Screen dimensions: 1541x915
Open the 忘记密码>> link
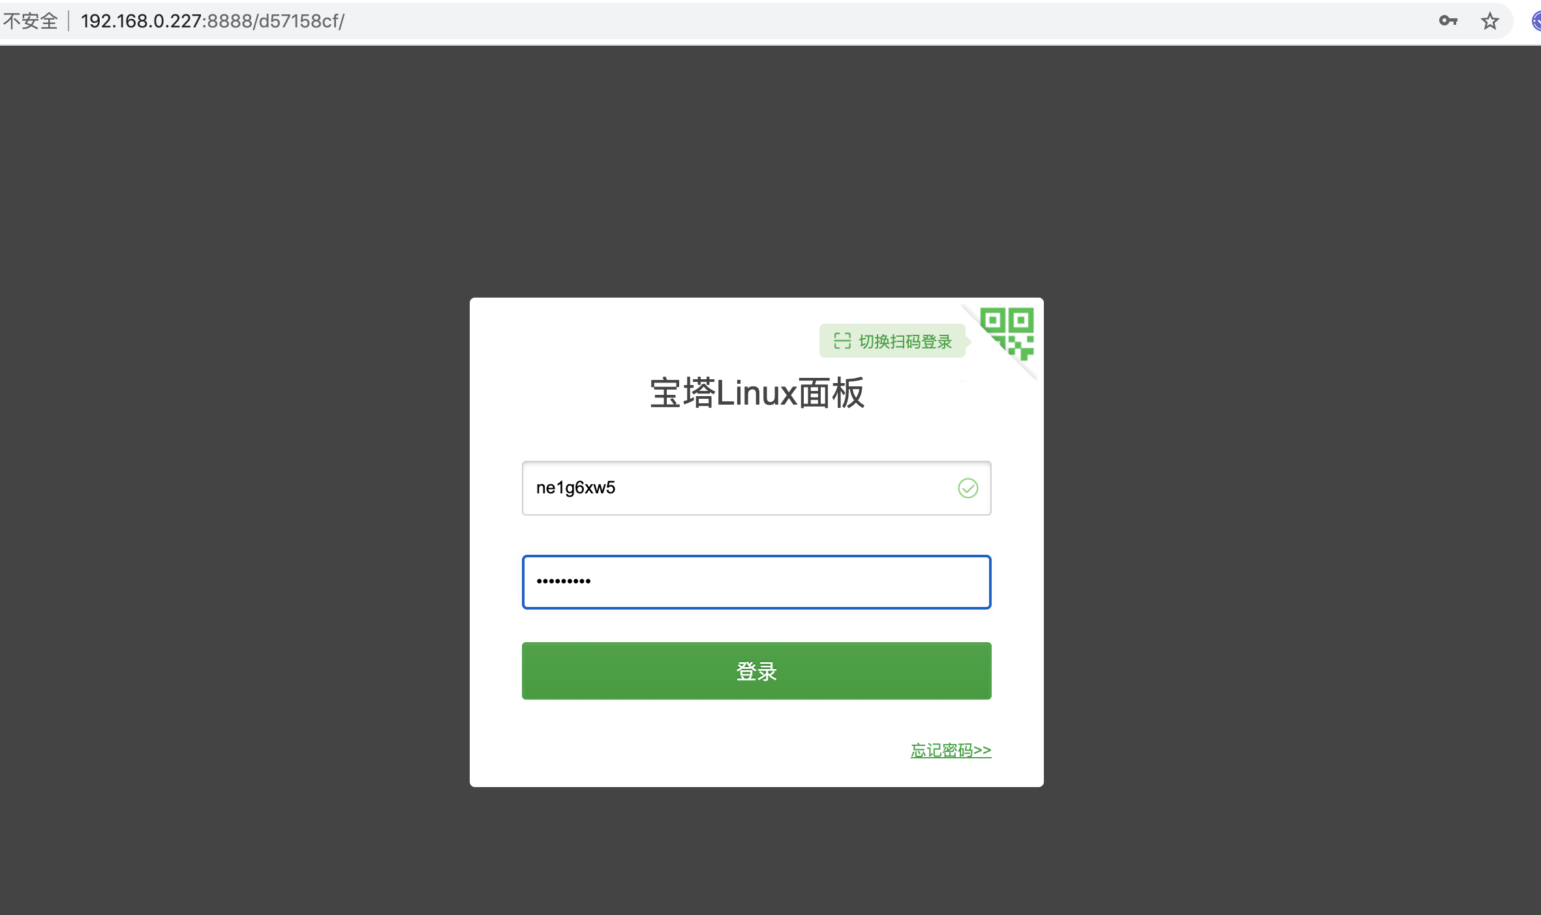point(951,751)
